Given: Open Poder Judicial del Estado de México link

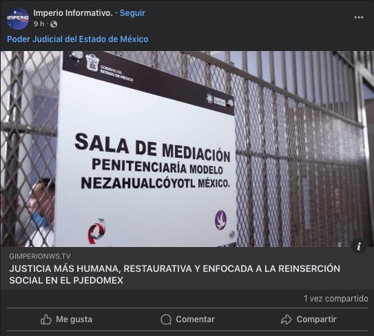Looking at the screenshot, I should [x=78, y=39].
